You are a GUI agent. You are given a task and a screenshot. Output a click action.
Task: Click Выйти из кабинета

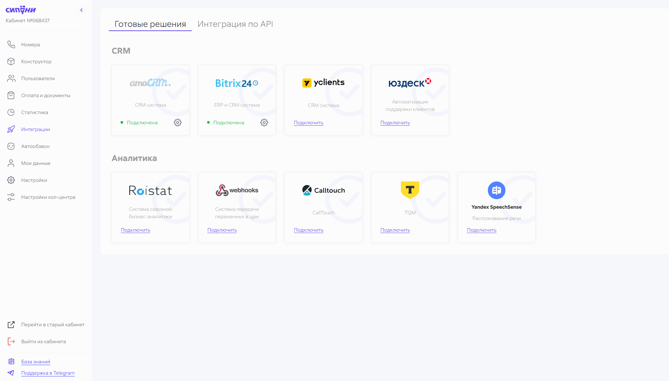pos(43,341)
